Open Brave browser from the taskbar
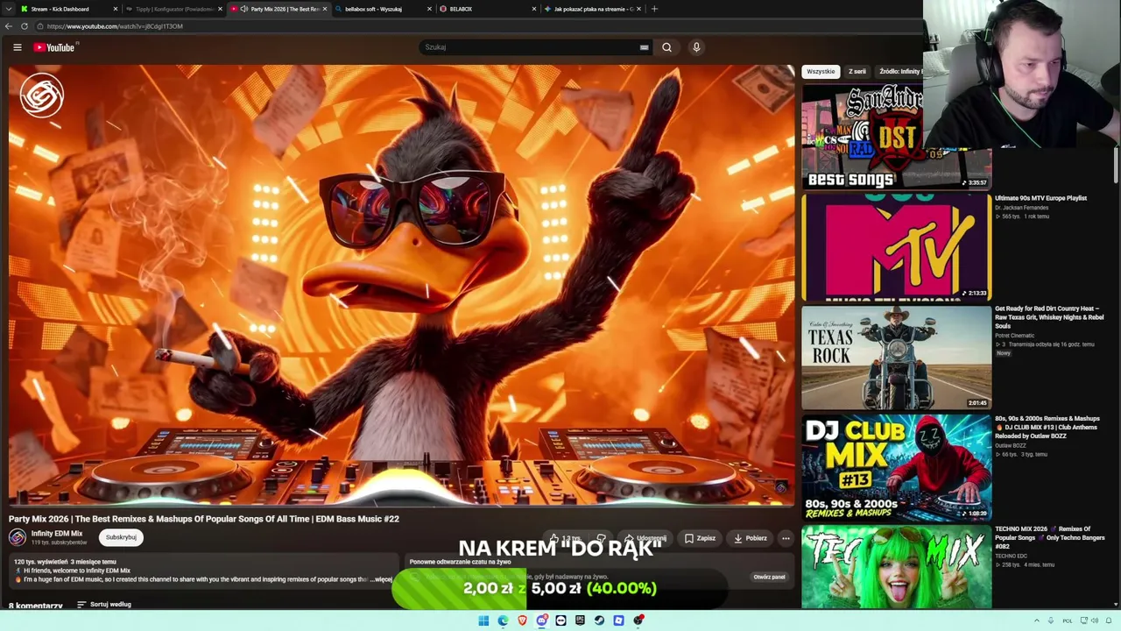1121x631 pixels. pyautogui.click(x=522, y=620)
